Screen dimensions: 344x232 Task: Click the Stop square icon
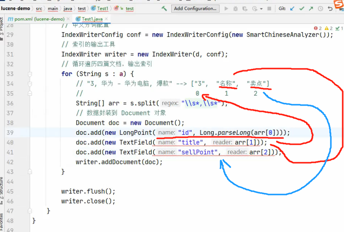pyautogui.click(x=269, y=9)
